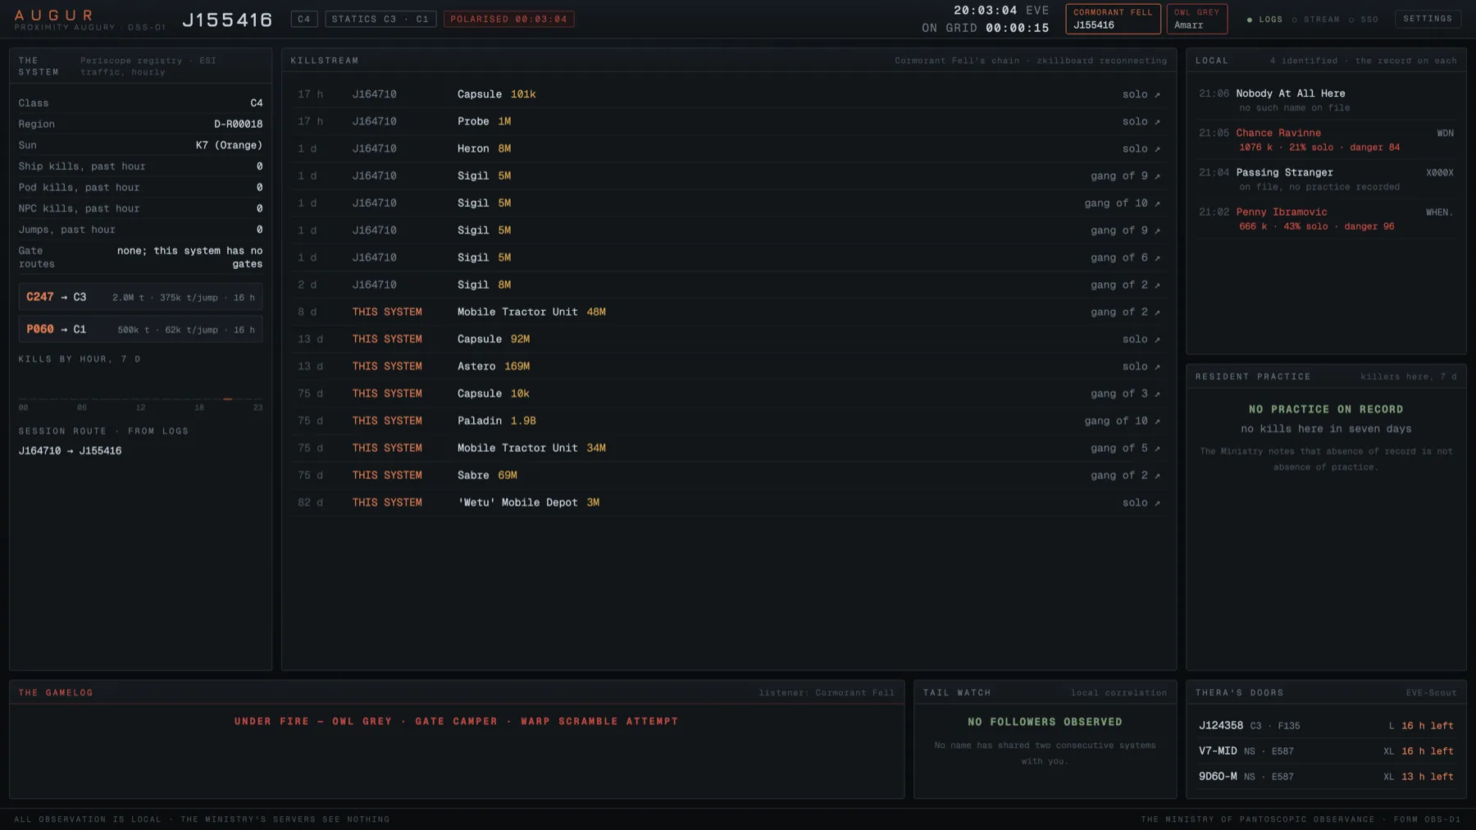1476x830 pixels.
Task: Click the AUGUR app logo
Action: (54, 15)
